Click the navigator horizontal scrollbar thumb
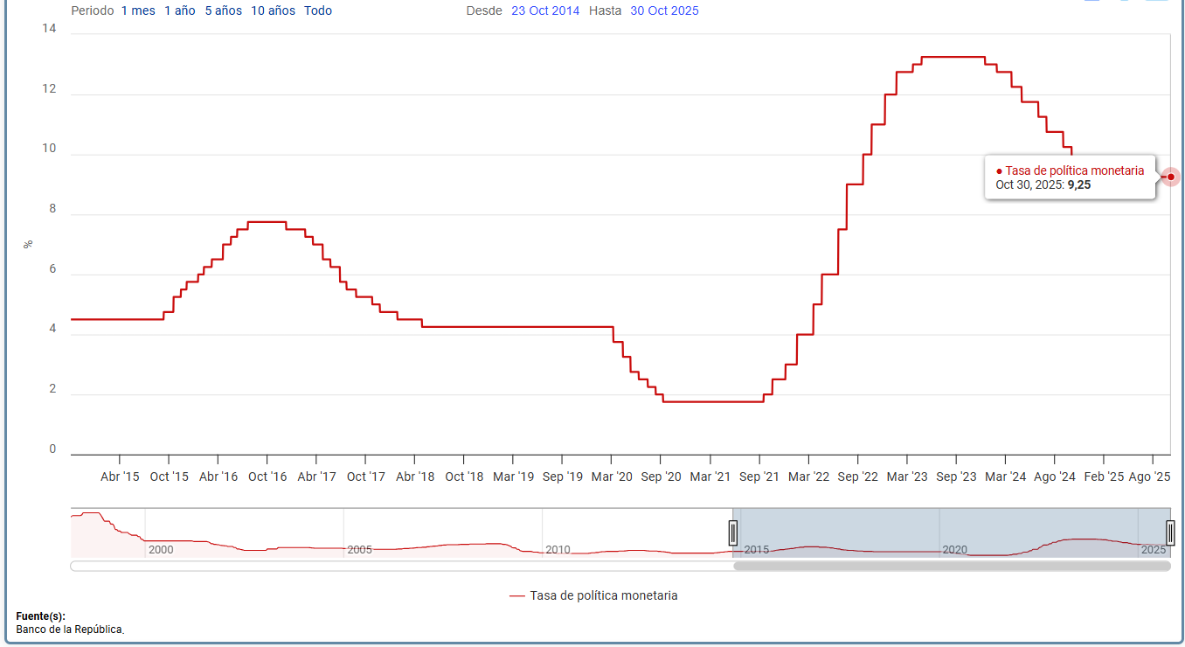The height and width of the screenshot is (647, 1185). click(x=951, y=566)
